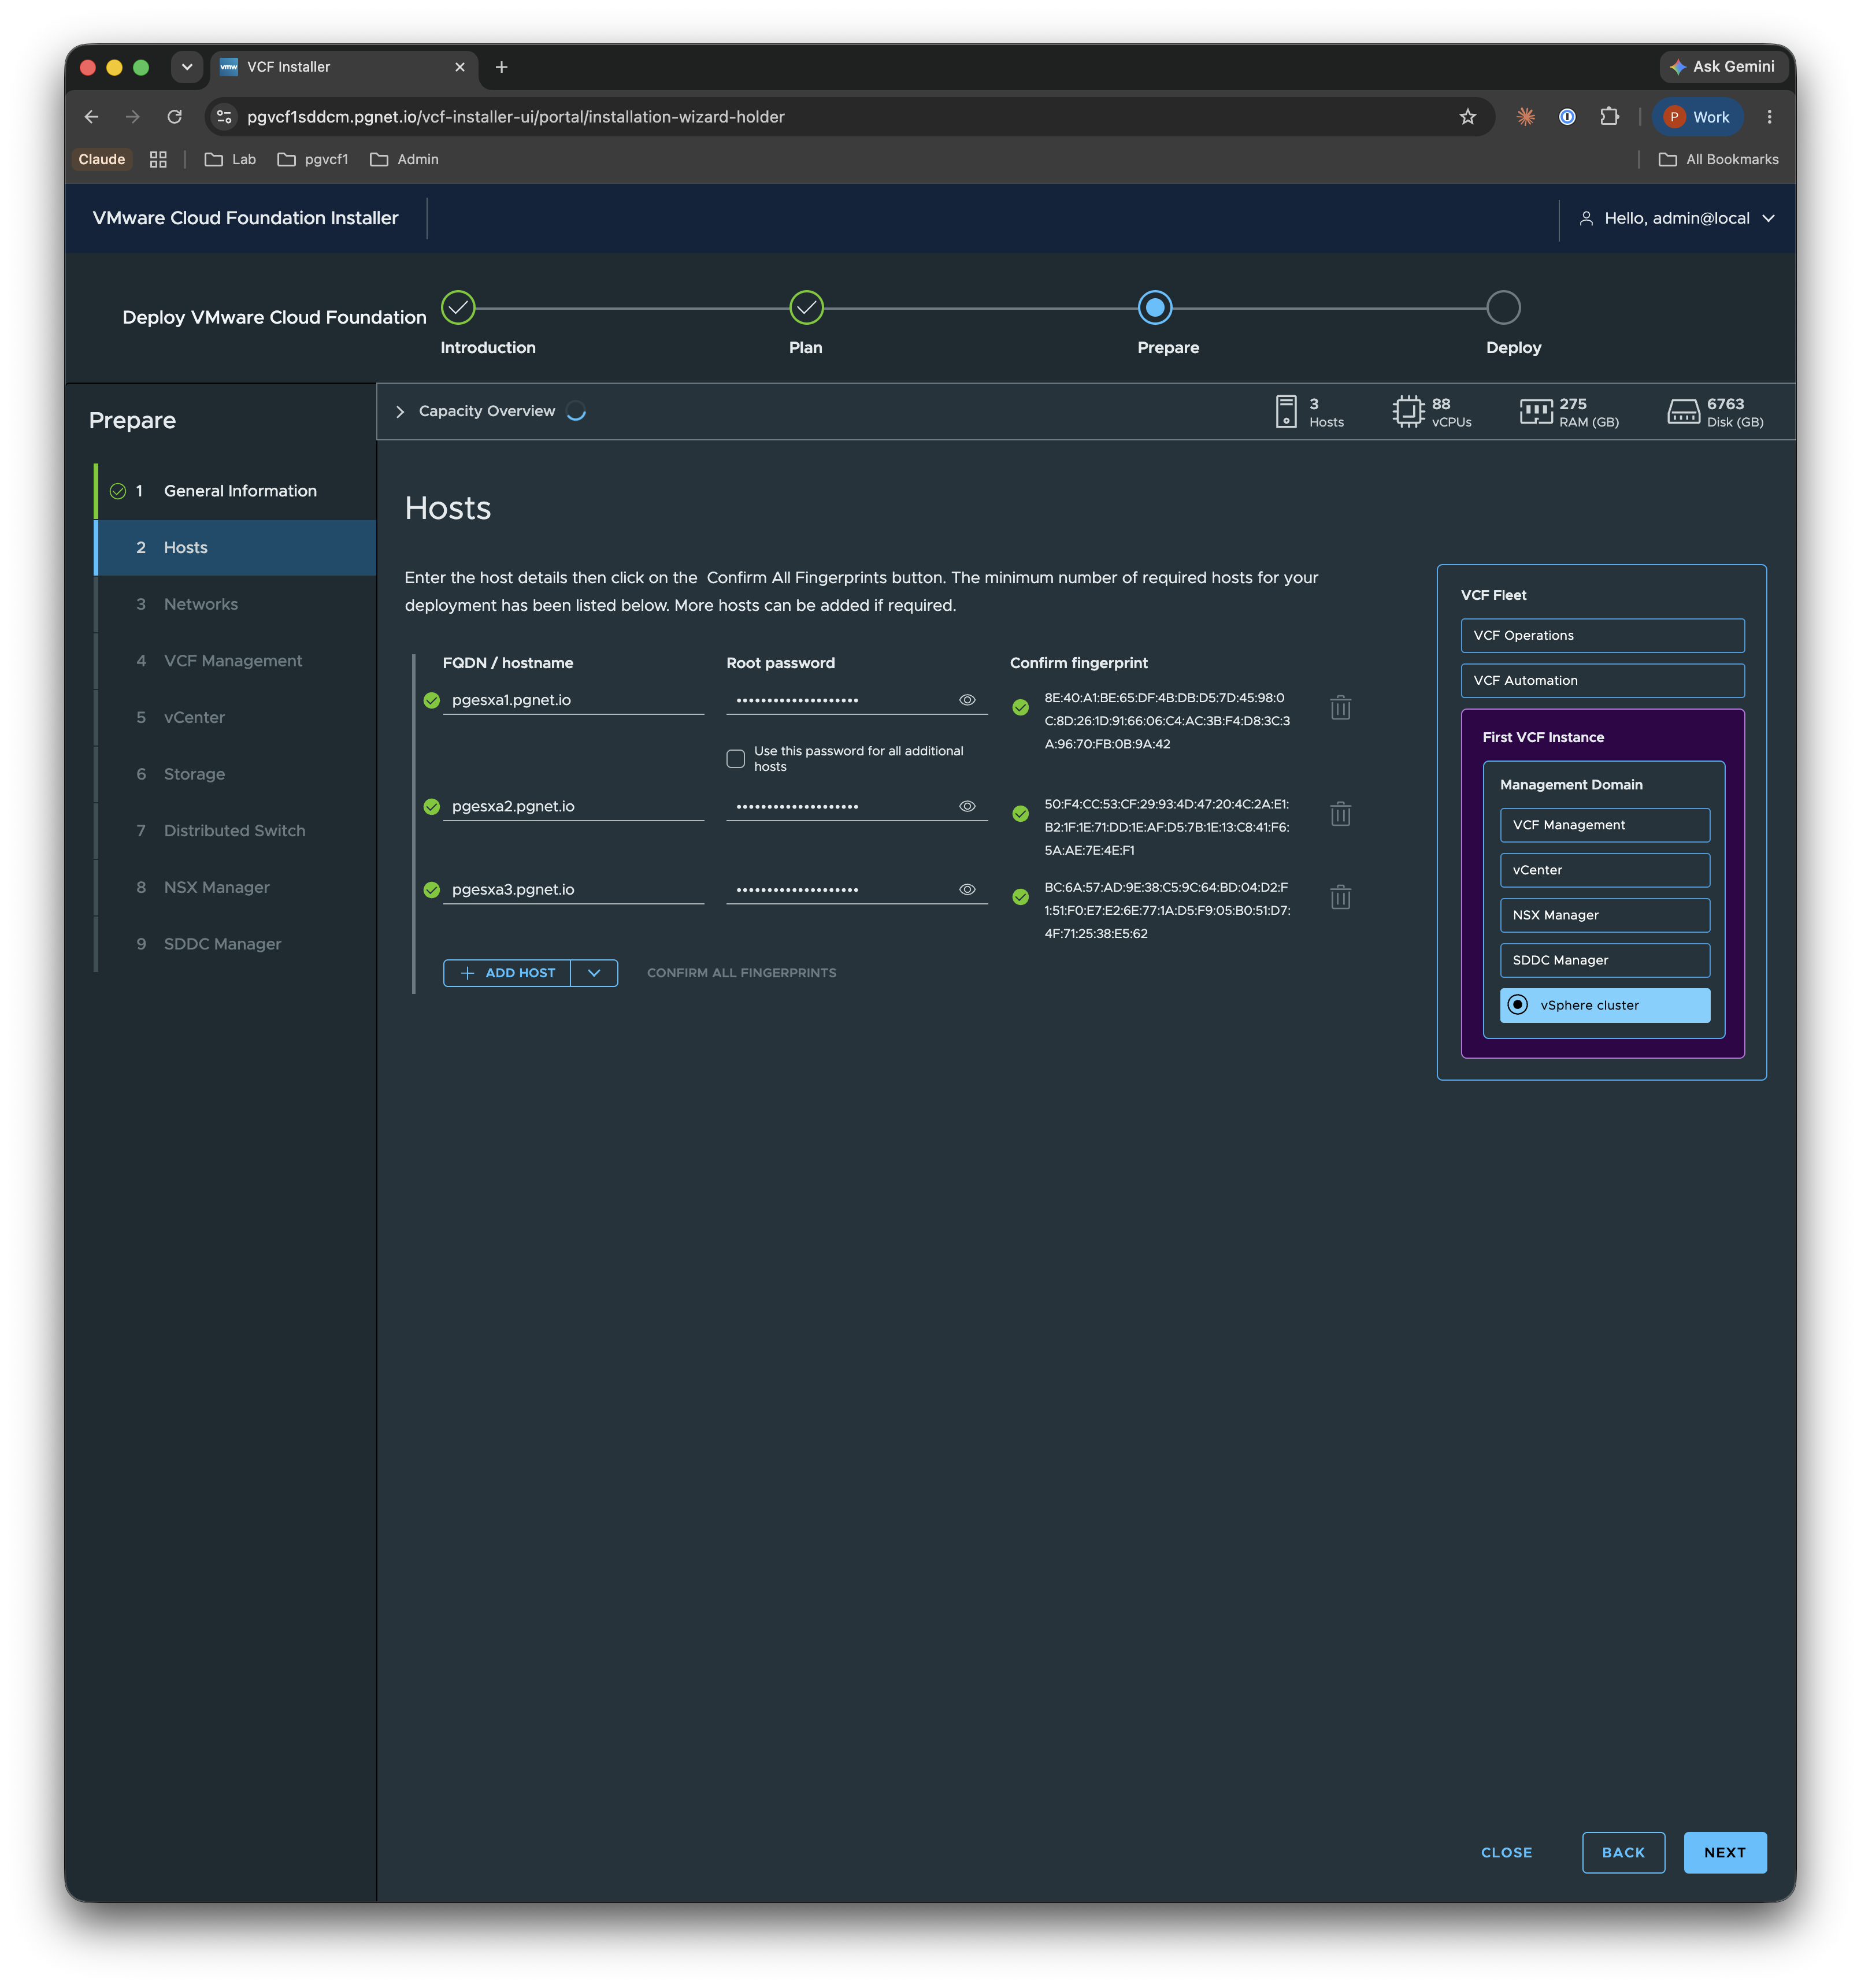1861x1988 pixels.
Task: Open the admin@local user menu chevron
Action: [1768, 218]
